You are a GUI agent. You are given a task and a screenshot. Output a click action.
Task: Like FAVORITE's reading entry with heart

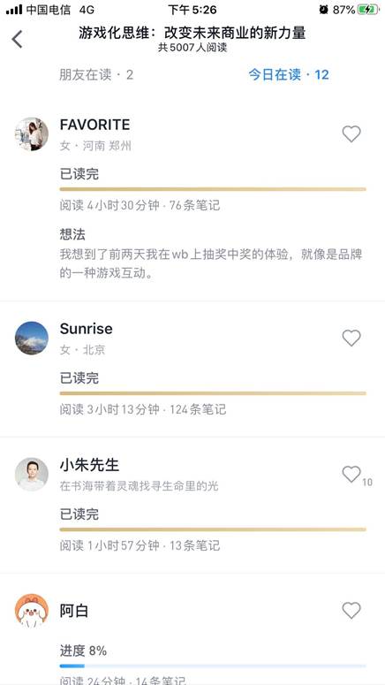(351, 133)
